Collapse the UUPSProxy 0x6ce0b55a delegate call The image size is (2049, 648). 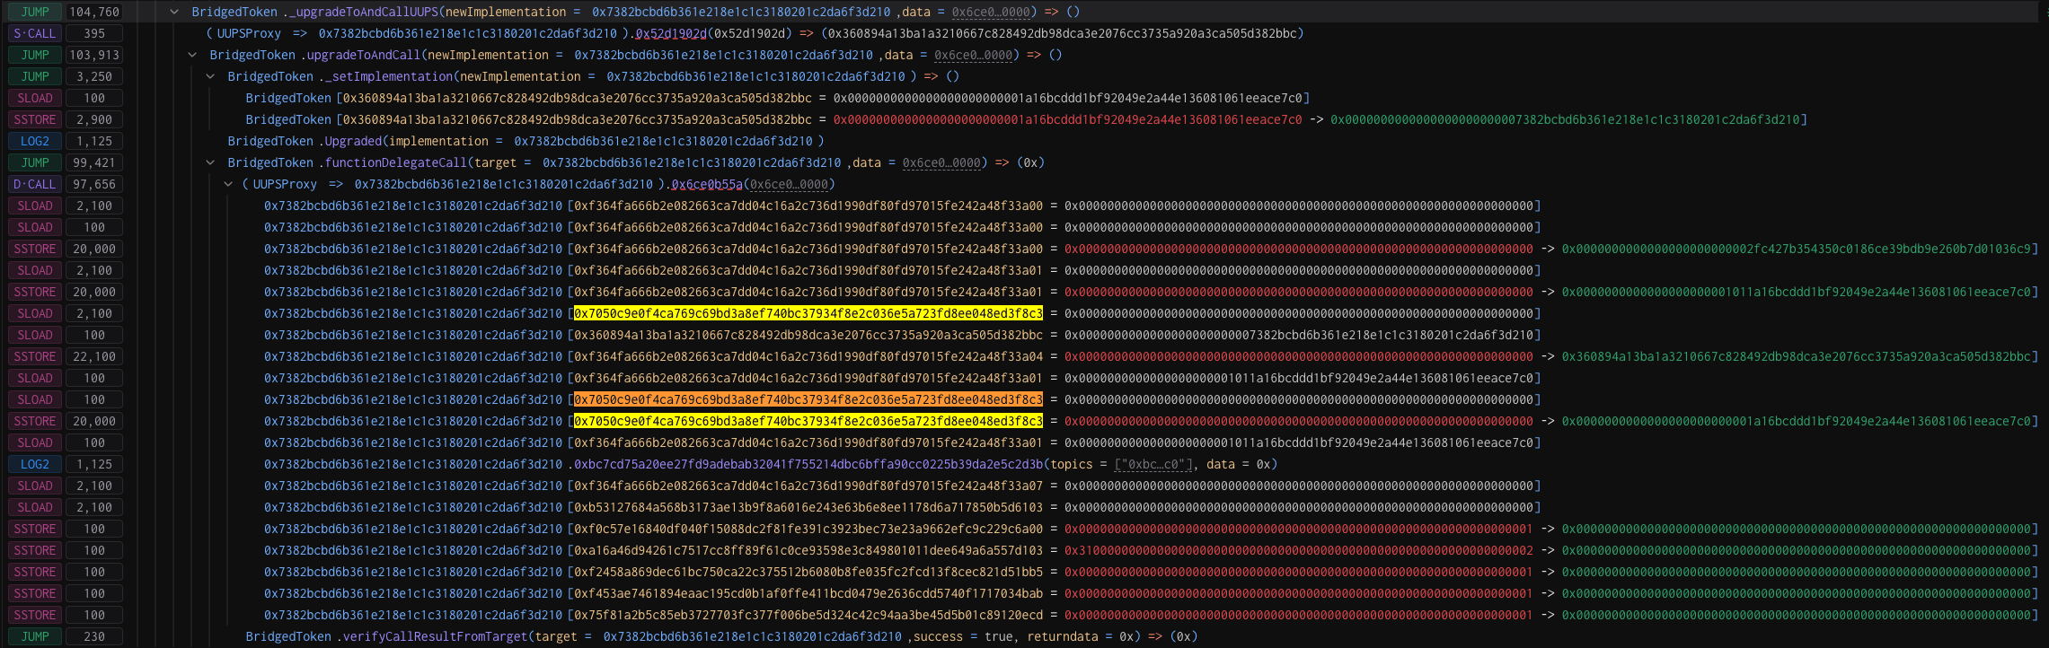(228, 184)
